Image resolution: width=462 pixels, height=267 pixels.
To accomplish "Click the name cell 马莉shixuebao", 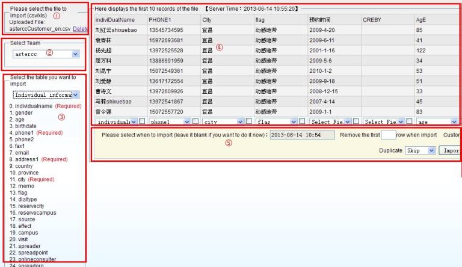I will (114, 102).
